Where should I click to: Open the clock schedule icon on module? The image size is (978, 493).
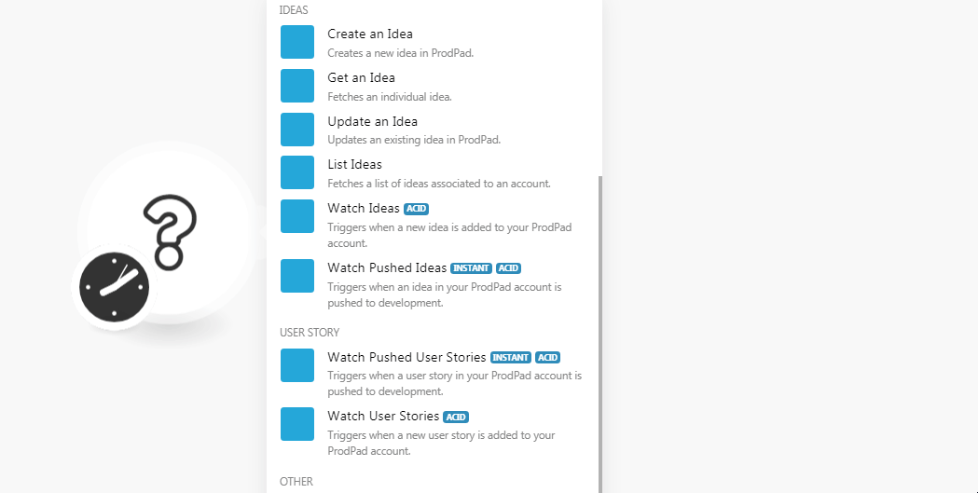[x=114, y=286]
